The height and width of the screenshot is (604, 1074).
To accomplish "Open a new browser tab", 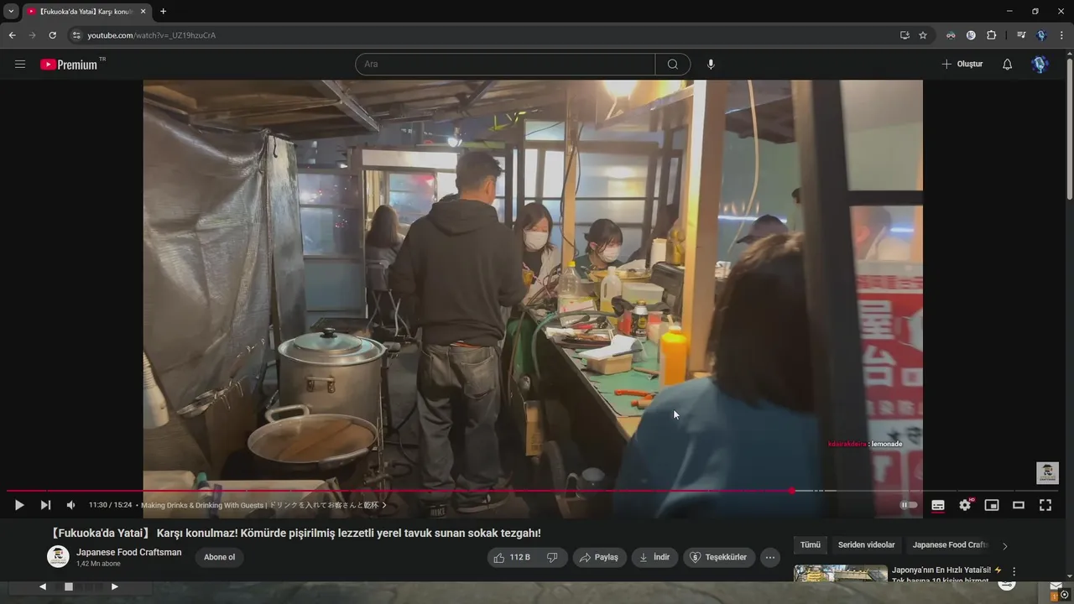I will (163, 11).
